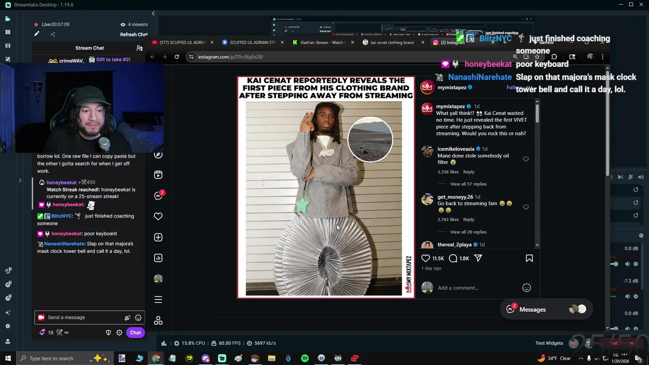This screenshot has width=649, height=365.
Task: Open browser three-dot menu
Action: click(602, 57)
